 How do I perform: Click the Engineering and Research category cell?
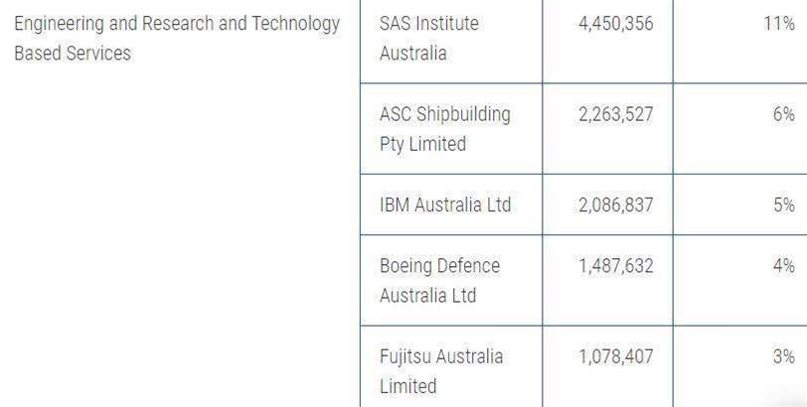[x=177, y=38]
